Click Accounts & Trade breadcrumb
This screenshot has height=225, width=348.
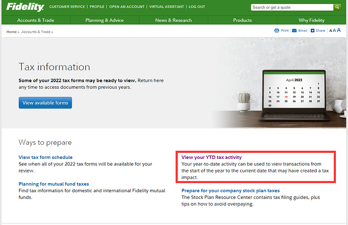coord(36,32)
